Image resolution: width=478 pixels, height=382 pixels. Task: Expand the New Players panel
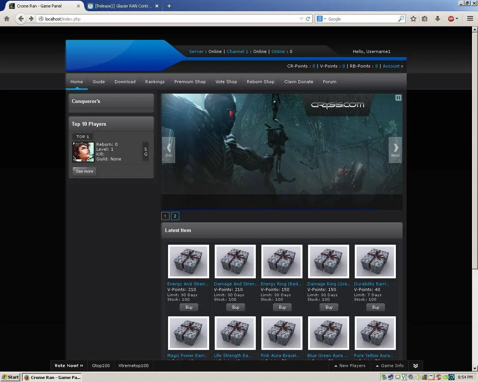(x=350, y=366)
